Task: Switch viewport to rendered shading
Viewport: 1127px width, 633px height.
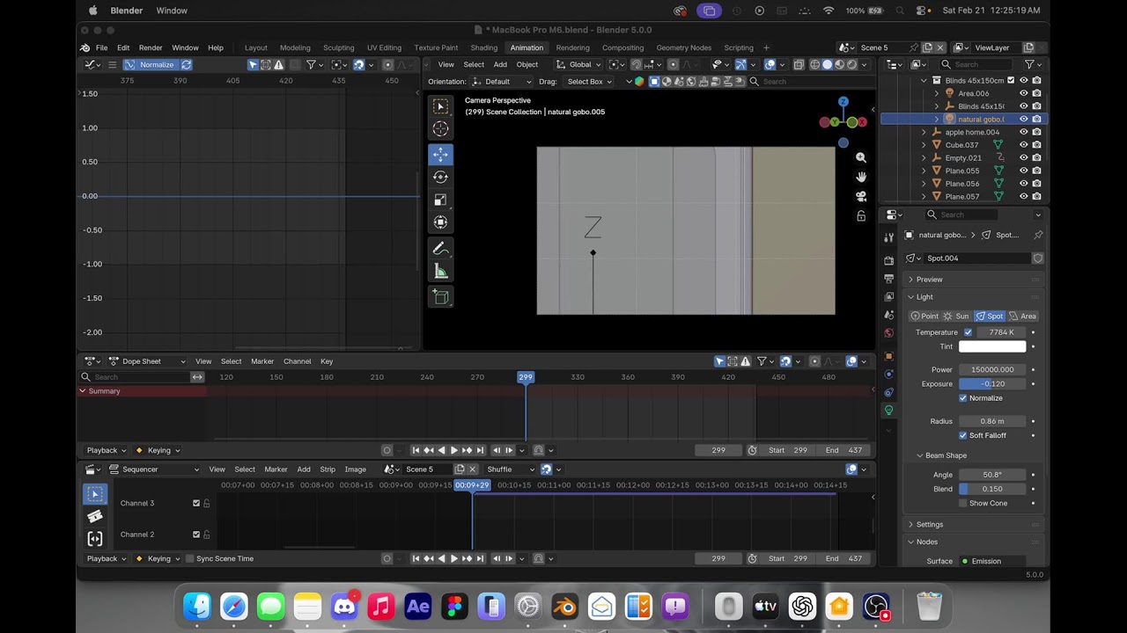Action: pyautogui.click(x=851, y=64)
